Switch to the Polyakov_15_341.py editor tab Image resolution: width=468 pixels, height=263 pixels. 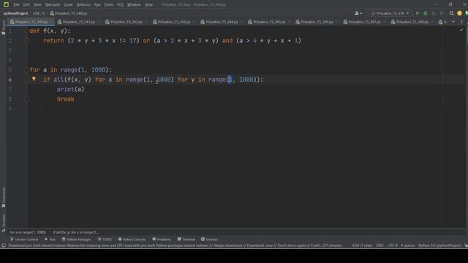coord(78,22)
